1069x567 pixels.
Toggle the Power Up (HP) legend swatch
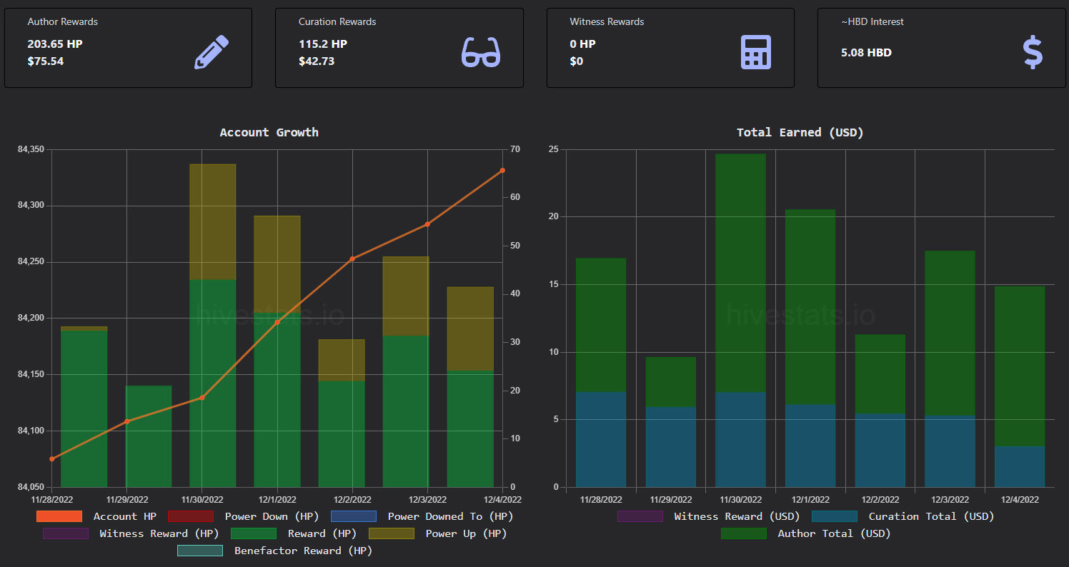[x=392, y=533]
